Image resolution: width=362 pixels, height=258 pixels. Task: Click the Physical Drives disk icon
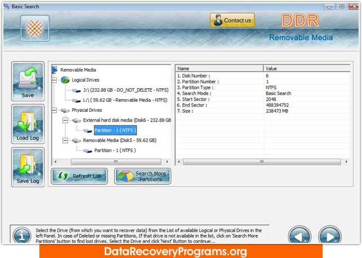(x=65, y=110)
